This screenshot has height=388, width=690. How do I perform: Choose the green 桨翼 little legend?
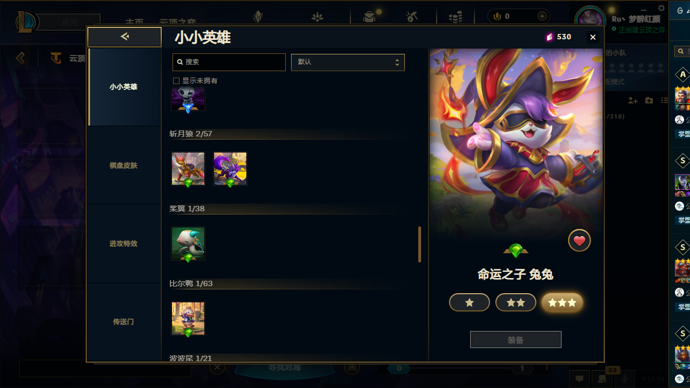188,244
